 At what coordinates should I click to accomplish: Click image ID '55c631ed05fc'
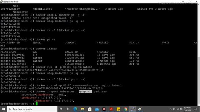click(x=74, y=55)
